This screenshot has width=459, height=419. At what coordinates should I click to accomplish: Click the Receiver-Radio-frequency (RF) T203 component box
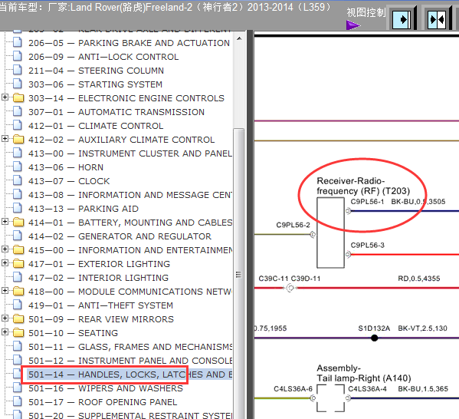point(330,233)
